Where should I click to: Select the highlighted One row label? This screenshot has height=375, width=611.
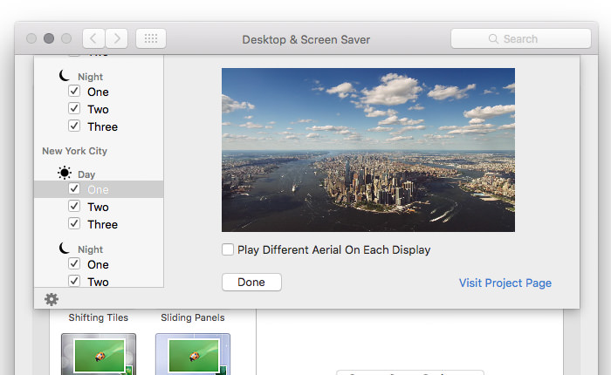[x=98, y=189]
